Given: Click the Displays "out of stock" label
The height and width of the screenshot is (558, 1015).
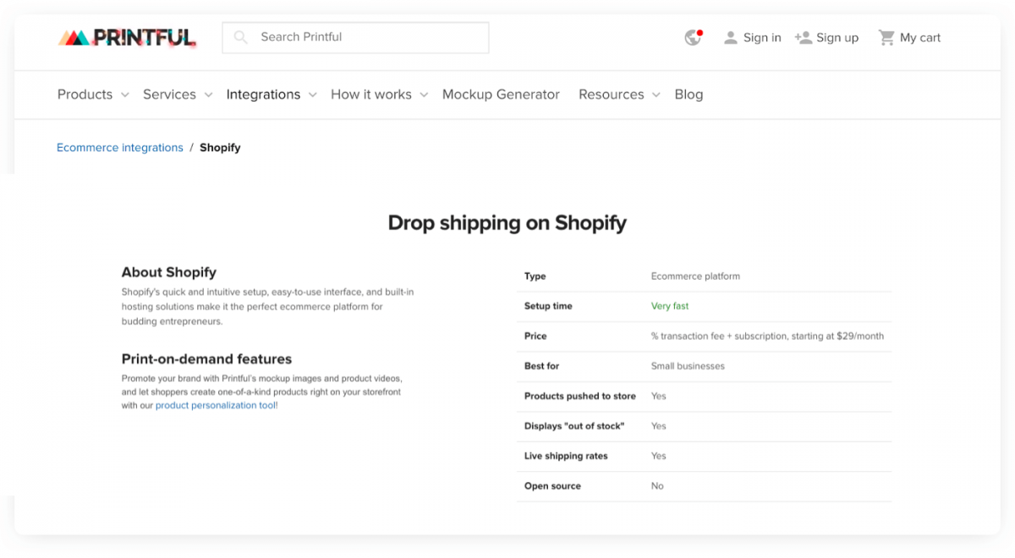Looking at the screenshot, I should tap(574, 426).
